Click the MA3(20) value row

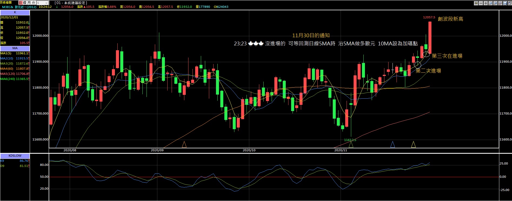tap(15, 63)
